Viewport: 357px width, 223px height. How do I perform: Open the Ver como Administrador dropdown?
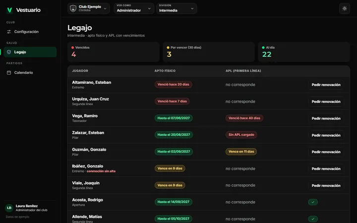pyautogui.click(x=134, y=8)
